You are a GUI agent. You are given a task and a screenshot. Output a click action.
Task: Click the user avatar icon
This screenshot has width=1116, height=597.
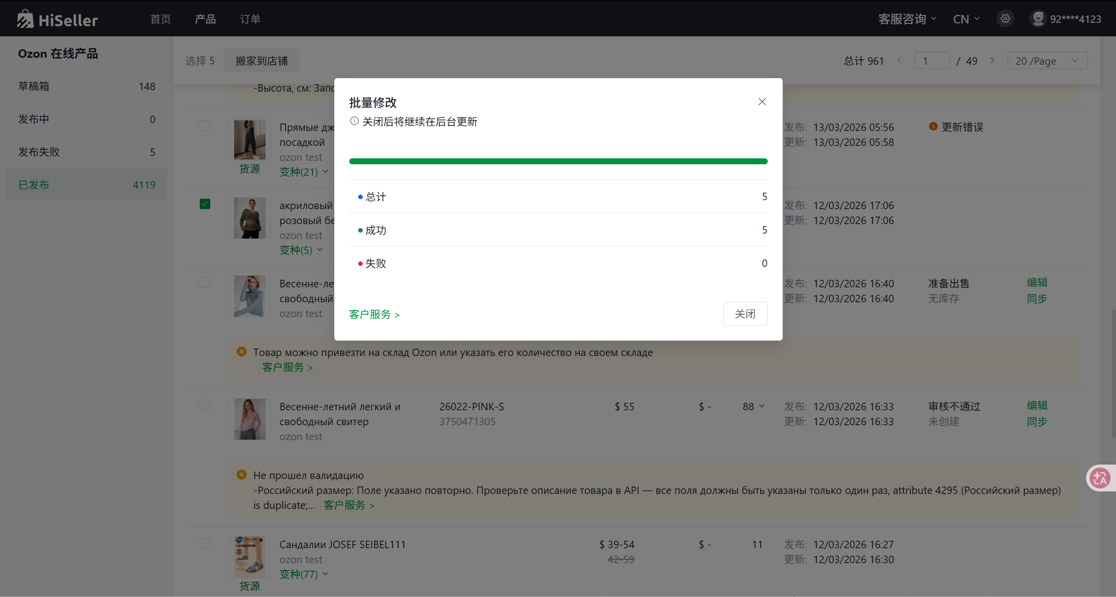(1038, 19)
